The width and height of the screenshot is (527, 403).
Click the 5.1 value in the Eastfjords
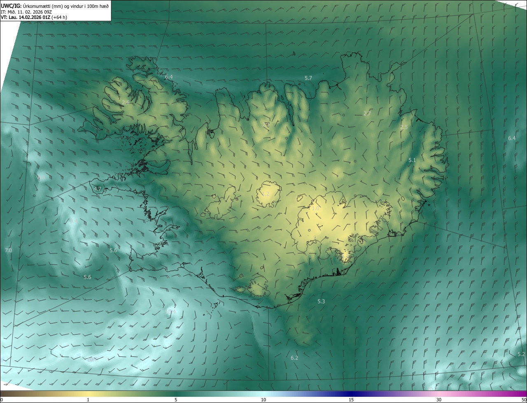(412, 160)
